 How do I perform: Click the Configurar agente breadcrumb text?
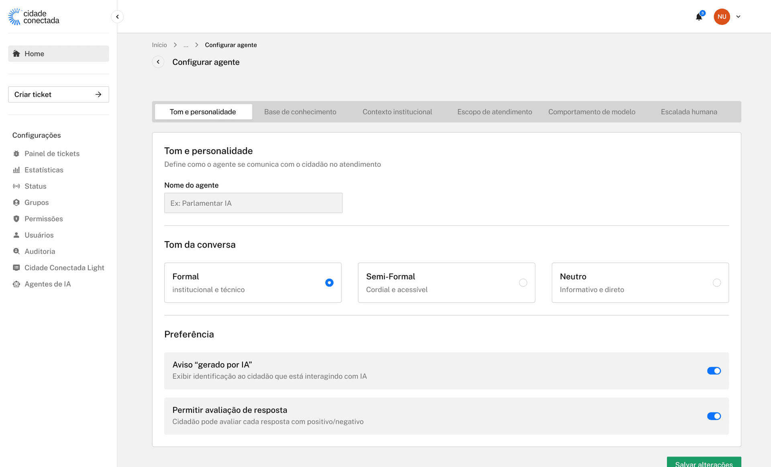231,45
